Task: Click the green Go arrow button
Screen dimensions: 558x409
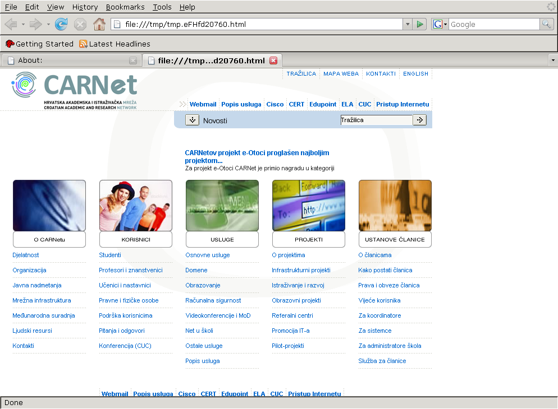Action: [x=420, y=24]
